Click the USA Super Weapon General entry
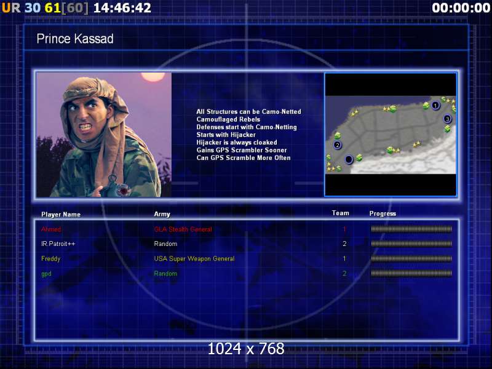Image resolution: width=492 pixels, height=369 pixels. [x=194, y=258]
